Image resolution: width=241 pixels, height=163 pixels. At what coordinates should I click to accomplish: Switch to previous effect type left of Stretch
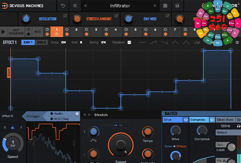click(84, 115)
